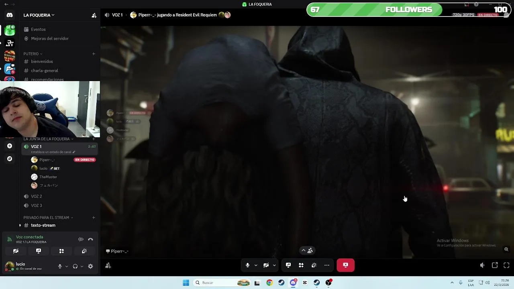Pop out the stream into a window
This screenshot has width=514, height=289.
pos(495,265)
